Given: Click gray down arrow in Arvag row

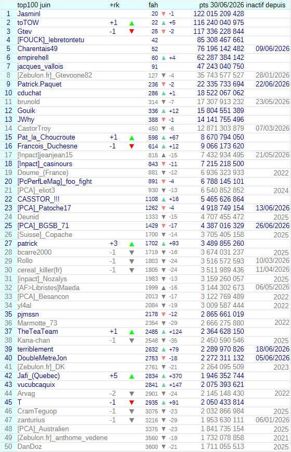Looking at the screenshot, I should click(x=131, y=394).
